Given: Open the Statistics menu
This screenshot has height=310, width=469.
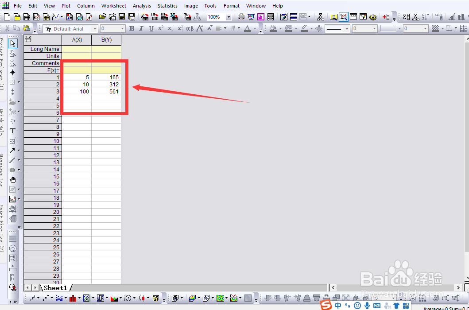Looking at the screenshot, I should pos(167,6).
